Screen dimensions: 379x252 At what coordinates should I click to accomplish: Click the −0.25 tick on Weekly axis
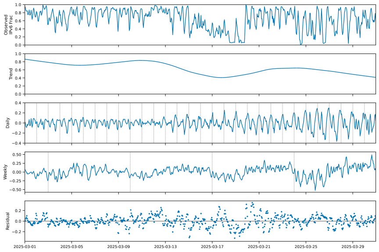pos(16,181)
